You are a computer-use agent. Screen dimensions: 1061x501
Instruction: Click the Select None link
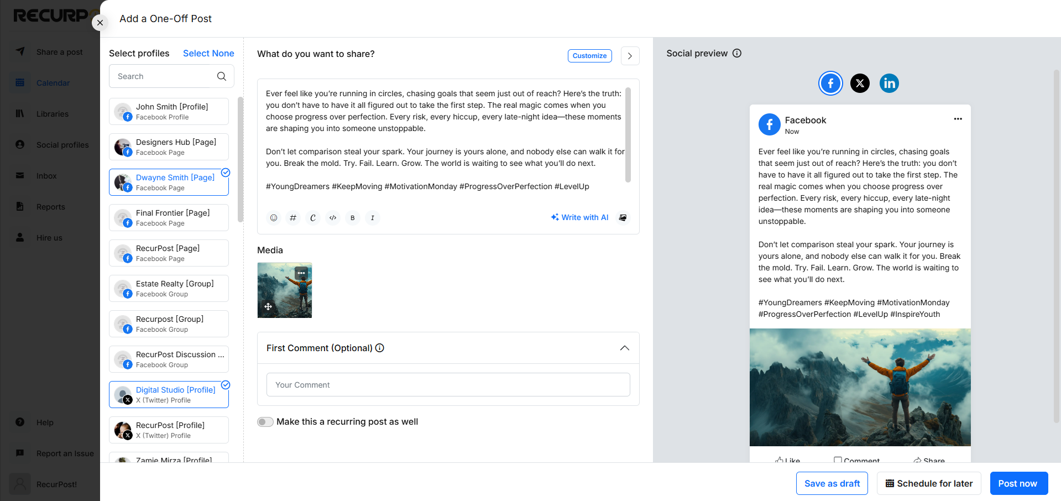coord(208,53)
